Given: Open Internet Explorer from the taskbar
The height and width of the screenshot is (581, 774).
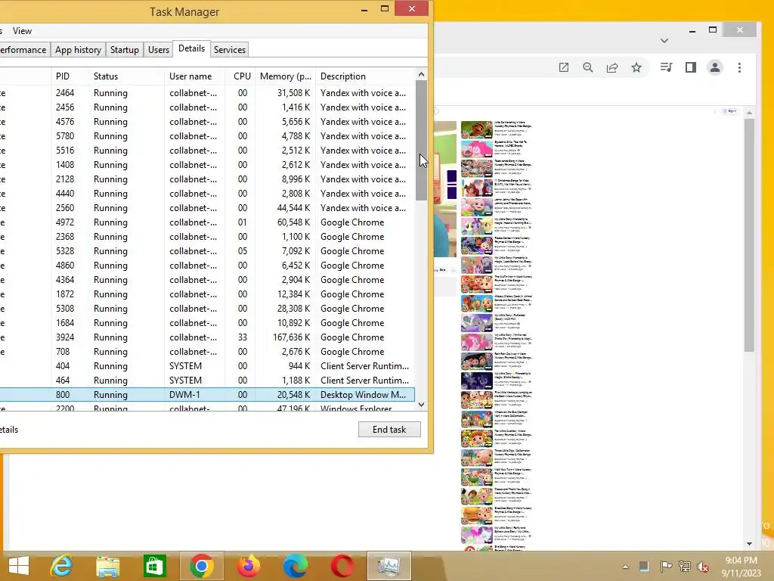Looking at the screenshot, I should [61, 566].
